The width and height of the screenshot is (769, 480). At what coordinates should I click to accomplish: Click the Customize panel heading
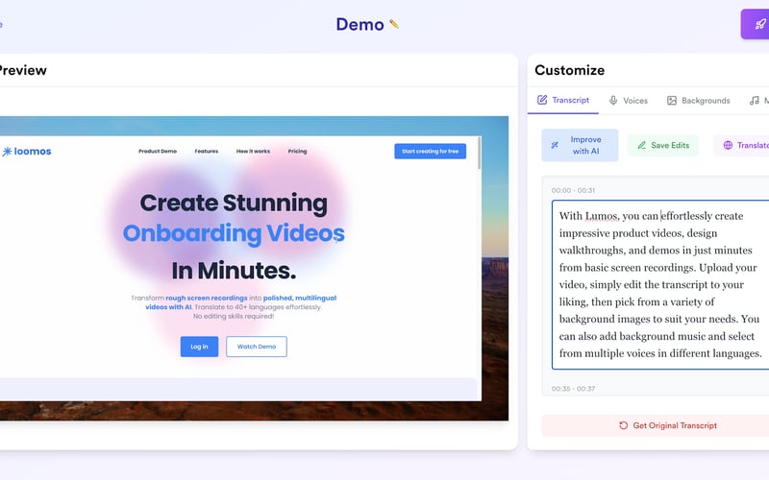[x=569, y=70]
